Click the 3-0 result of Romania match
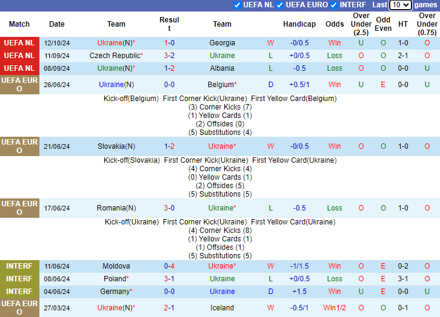The height and width of the screenshot is (317, 440). coord(169,208)
